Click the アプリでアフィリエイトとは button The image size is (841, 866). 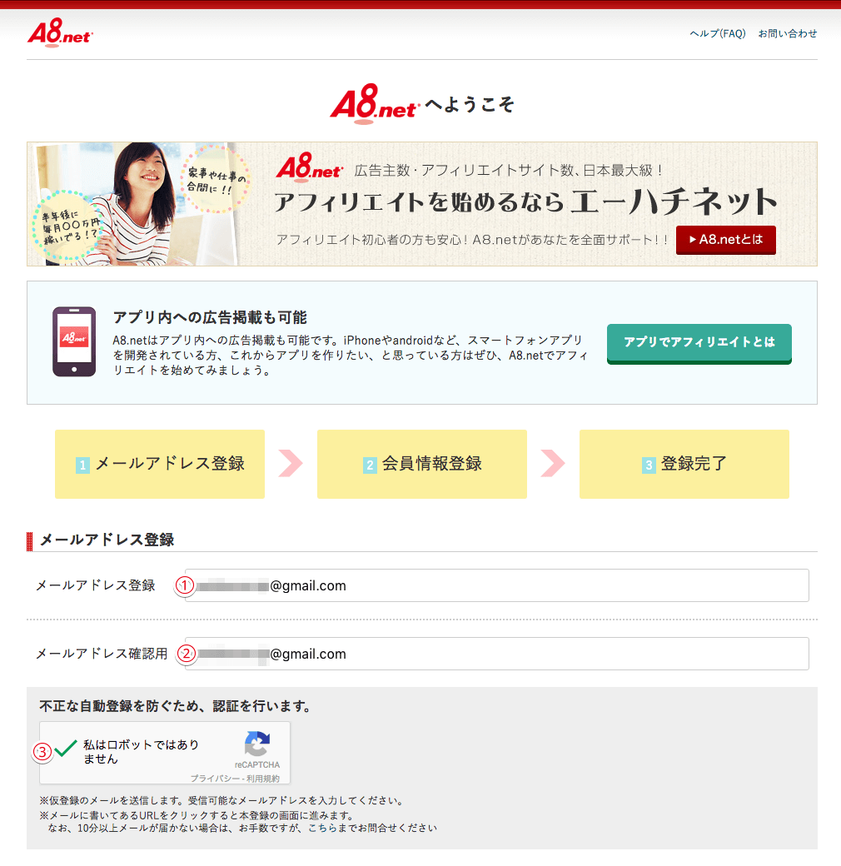[699, 344]
